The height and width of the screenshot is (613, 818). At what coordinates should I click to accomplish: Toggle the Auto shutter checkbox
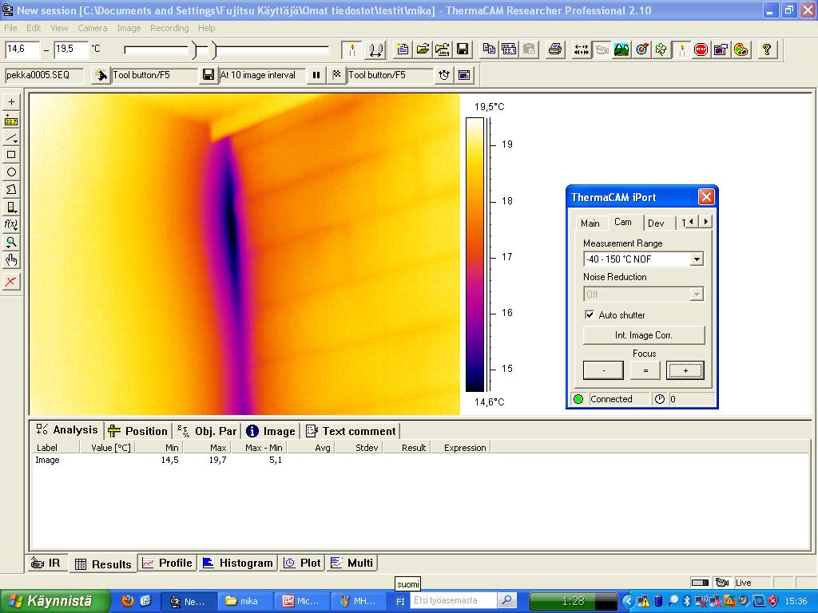[590, 315]
